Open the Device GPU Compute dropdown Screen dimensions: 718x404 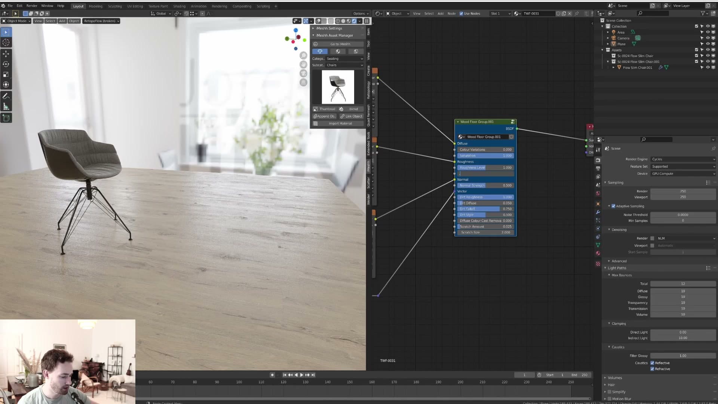pyautogui.click(x=683, y=174)
